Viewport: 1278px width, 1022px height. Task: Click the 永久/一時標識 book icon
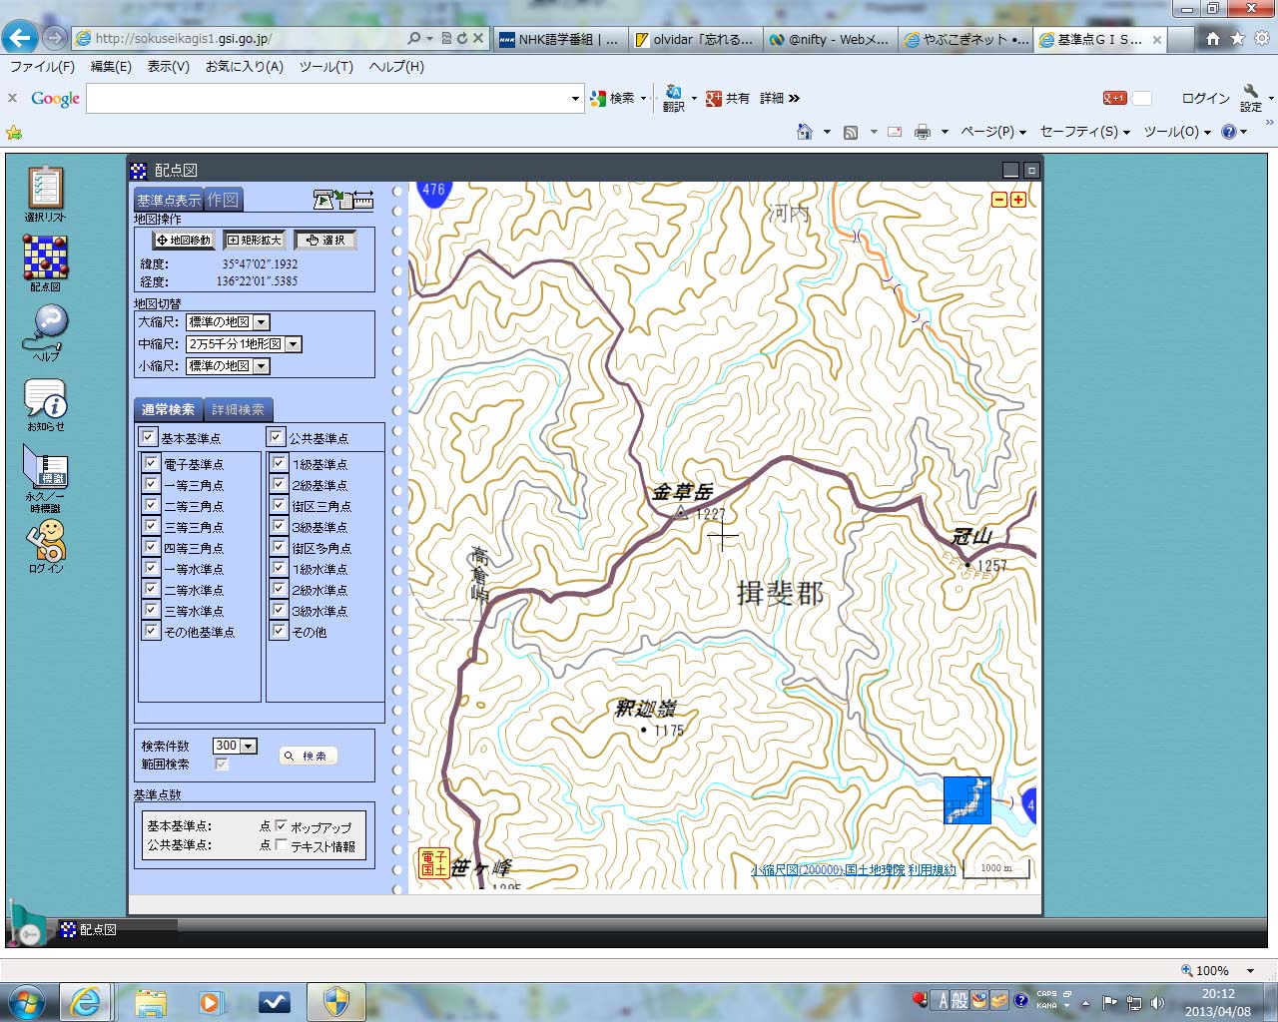pyautogui.click(x=45, y=470)
